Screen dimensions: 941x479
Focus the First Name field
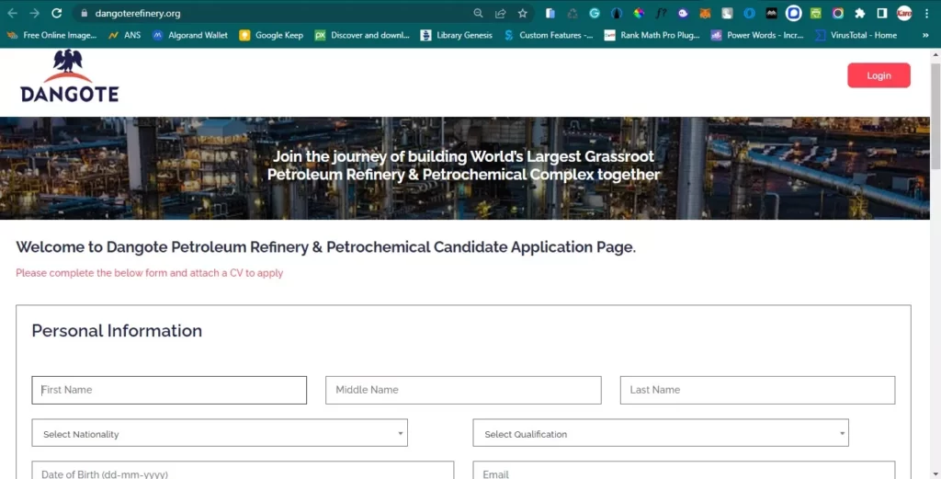169,390
